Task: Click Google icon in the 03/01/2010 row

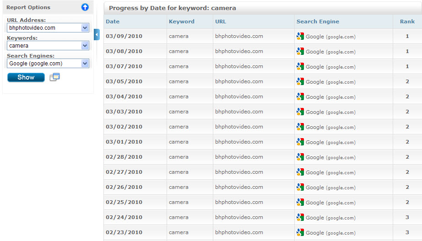Action: (300, 142)
